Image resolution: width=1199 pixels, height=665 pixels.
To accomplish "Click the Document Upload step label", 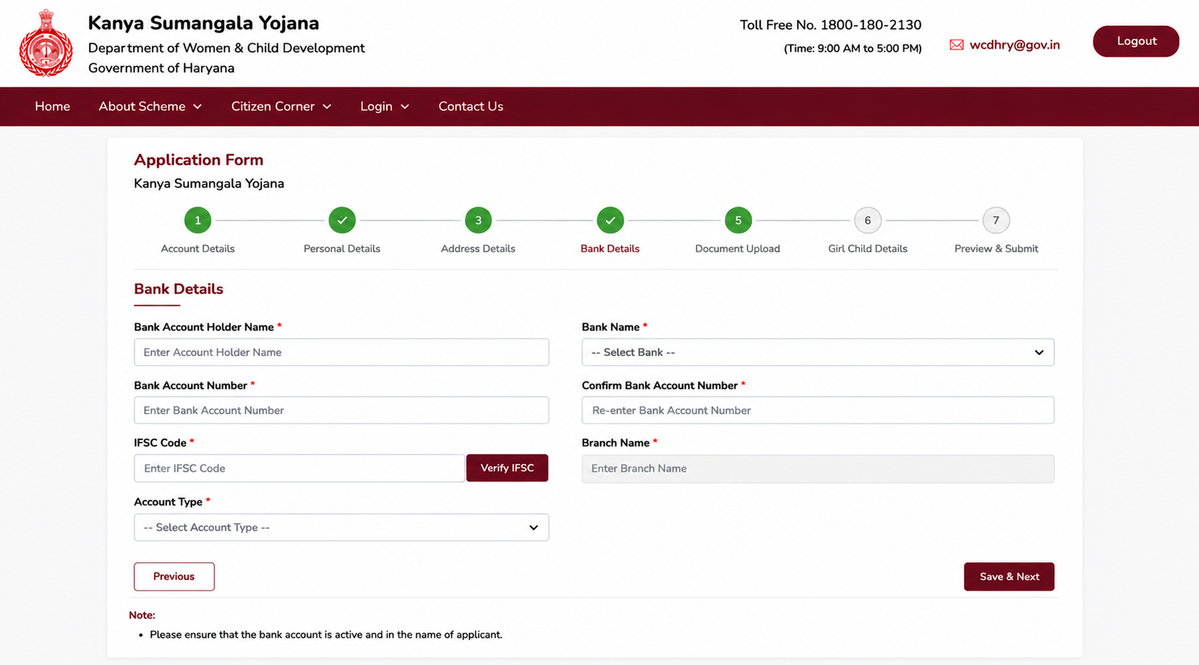I will [x=737, y=248].
